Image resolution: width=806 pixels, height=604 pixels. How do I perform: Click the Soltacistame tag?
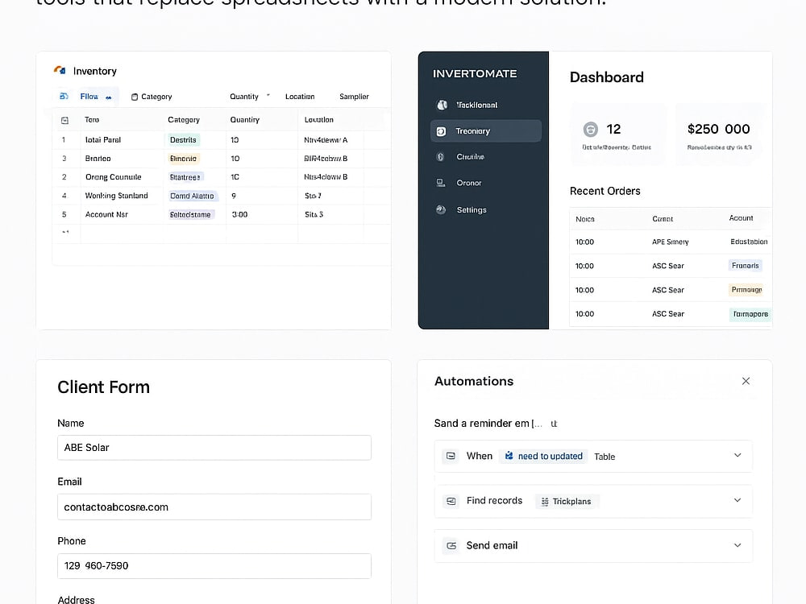point(190,214)
